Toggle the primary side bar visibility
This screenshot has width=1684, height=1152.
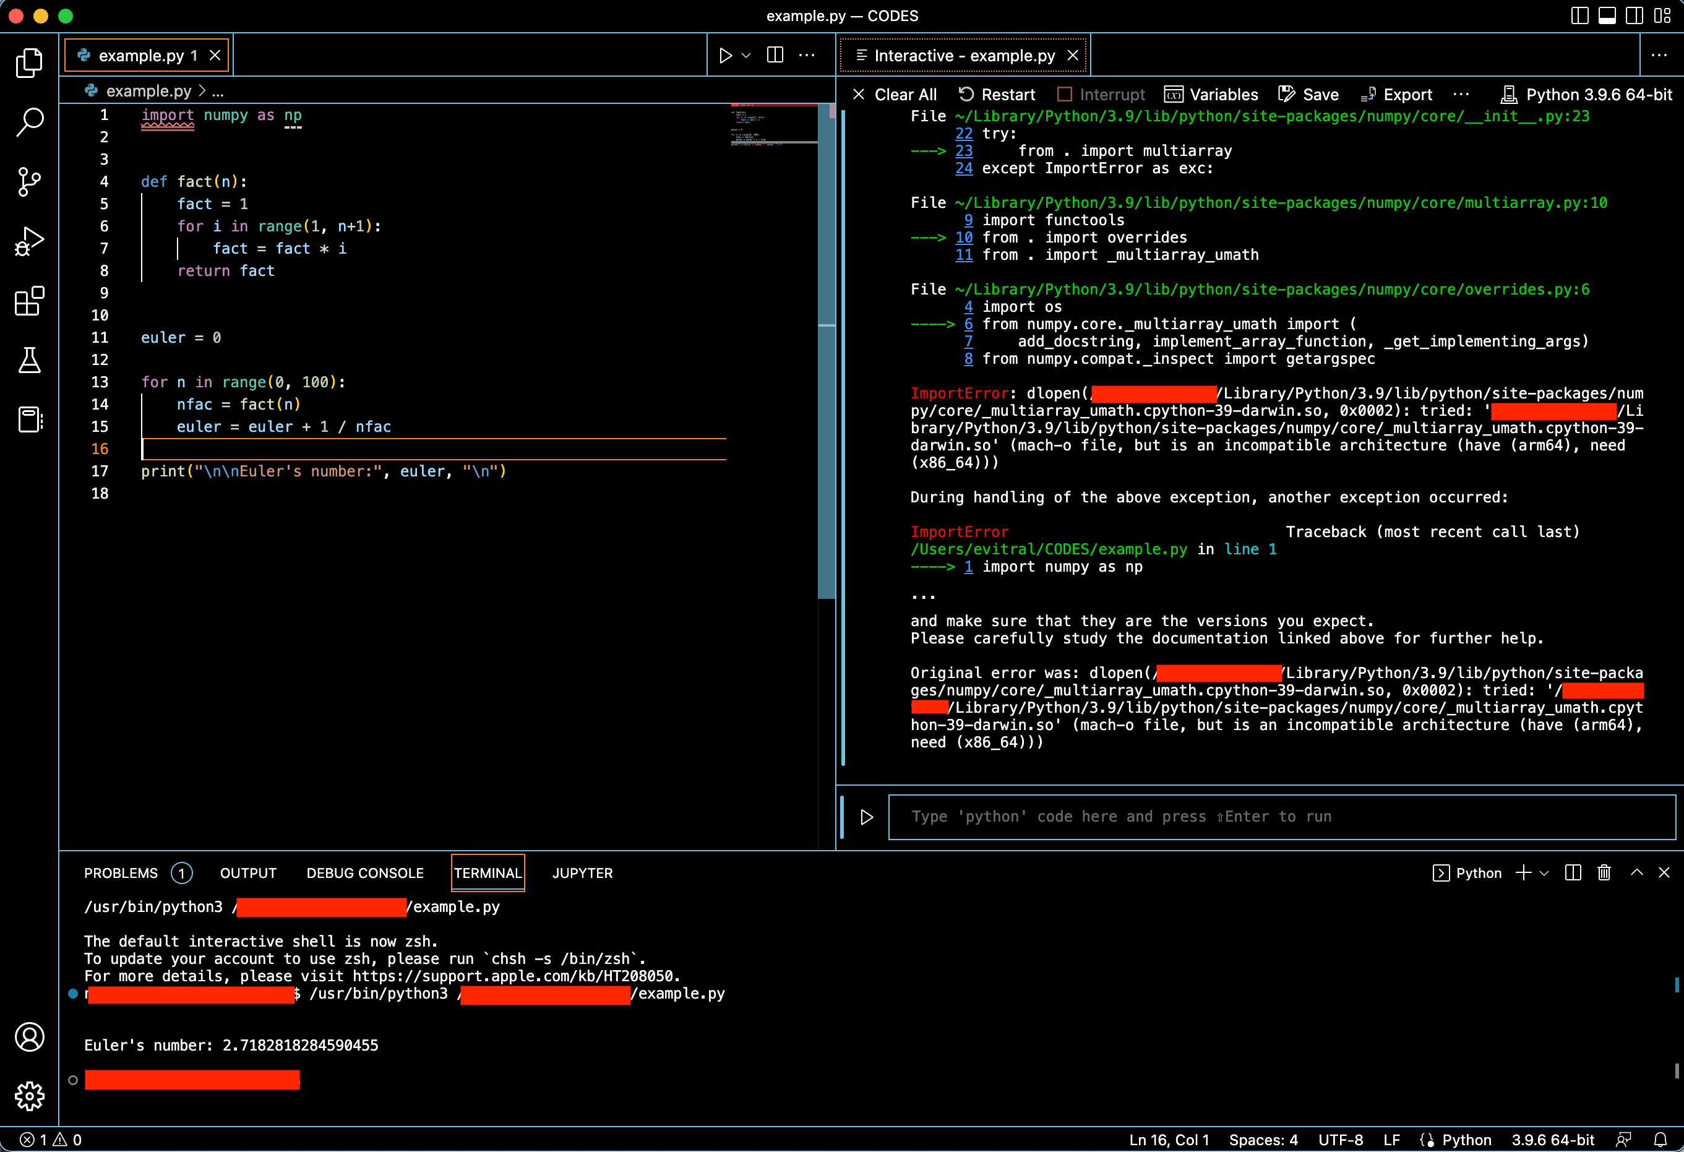1579,15
